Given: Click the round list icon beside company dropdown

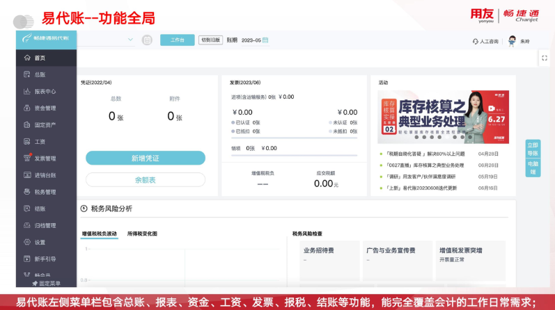Looking at the screenshot, I should point(147,40).
